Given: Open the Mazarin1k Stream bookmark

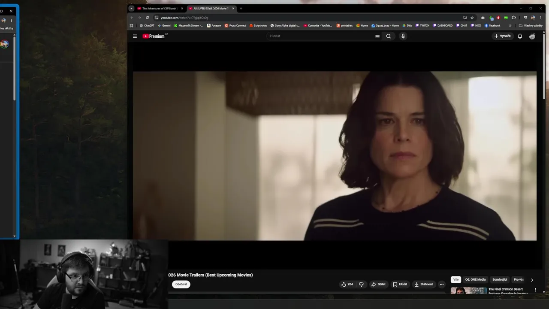Looking at the screenshot, I should (x=188, y=25).
